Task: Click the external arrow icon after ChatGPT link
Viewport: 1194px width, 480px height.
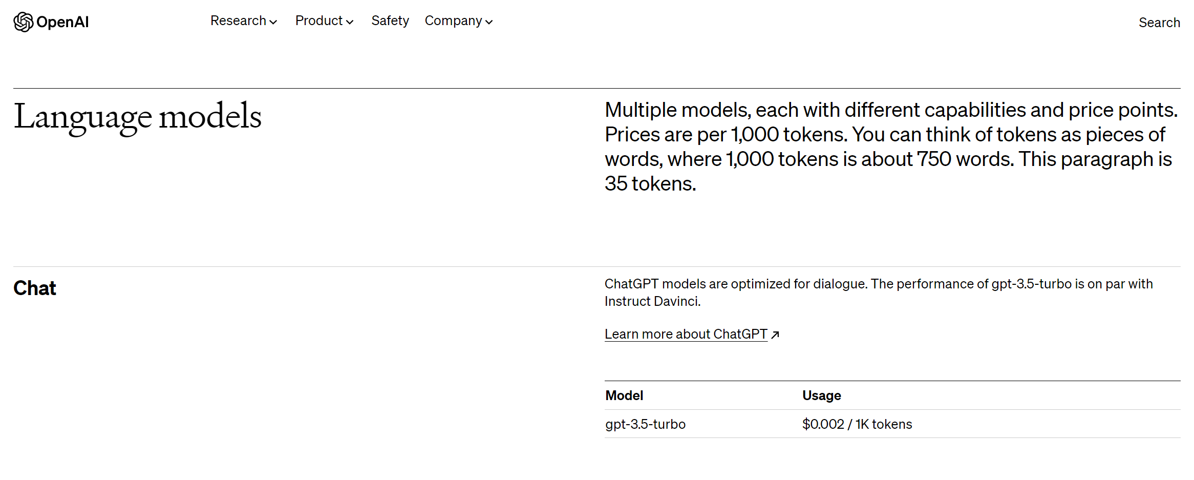Action: (x=775, y=335)
